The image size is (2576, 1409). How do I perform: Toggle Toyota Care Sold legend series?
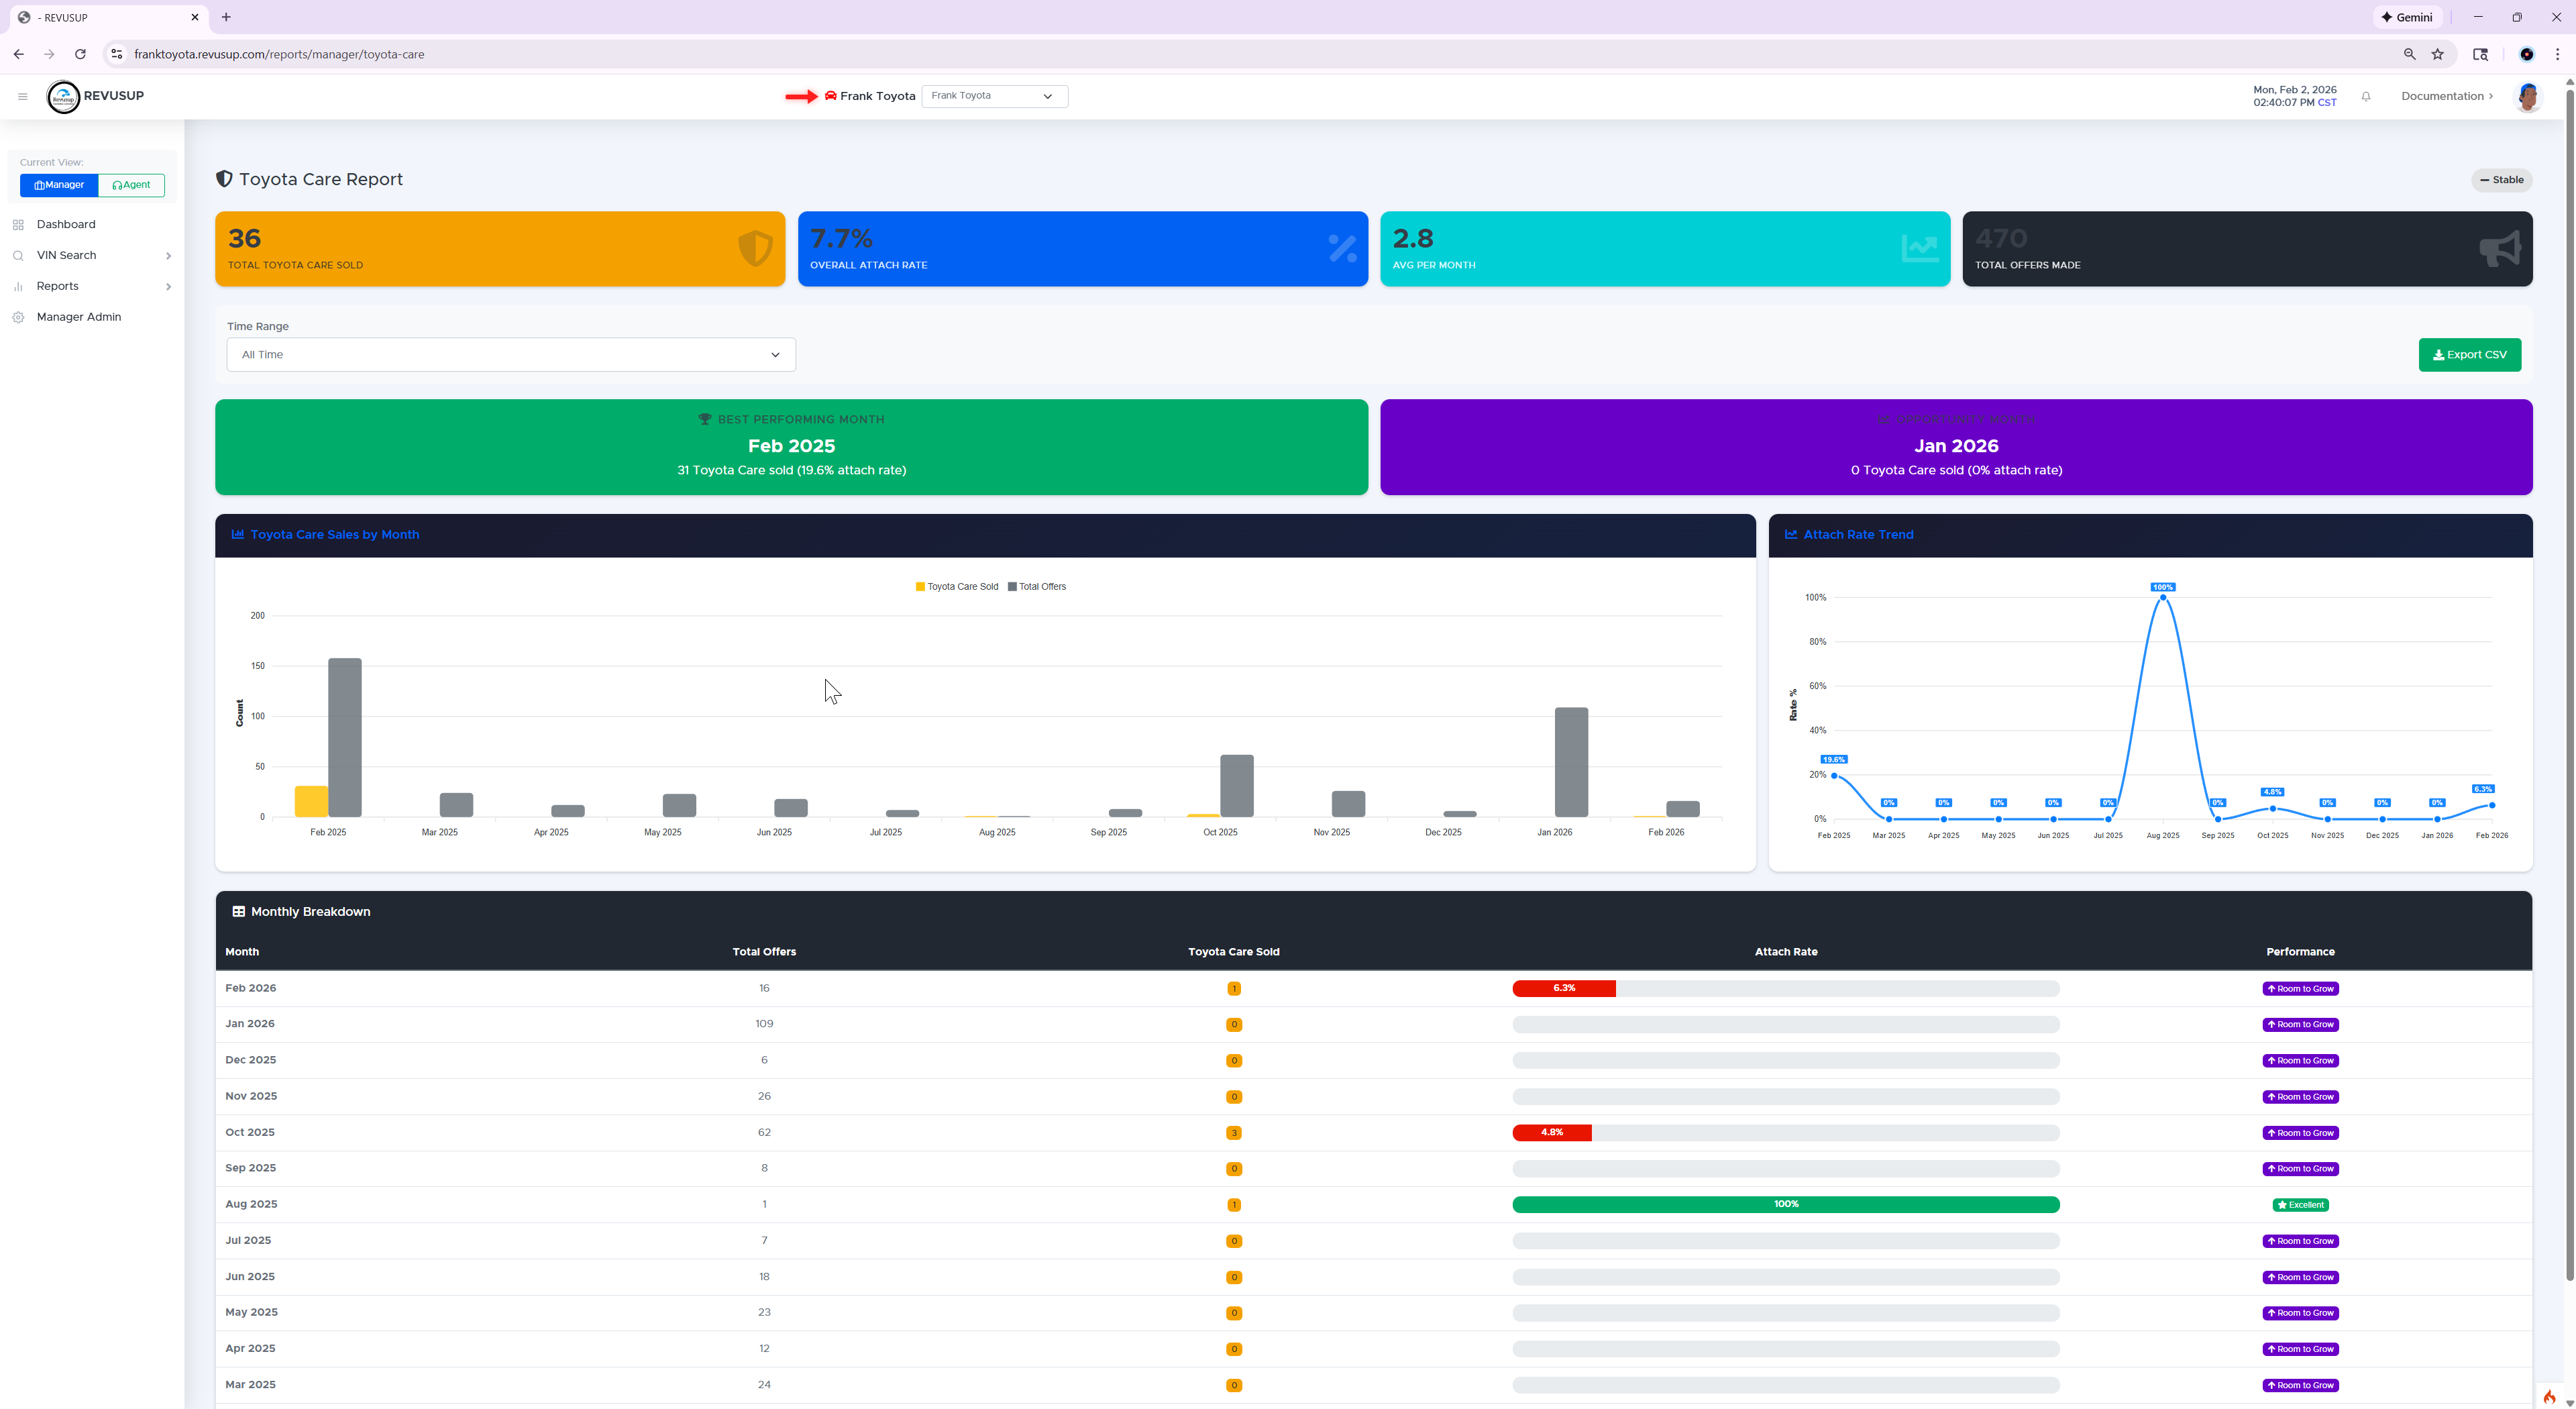pos(956,587)
